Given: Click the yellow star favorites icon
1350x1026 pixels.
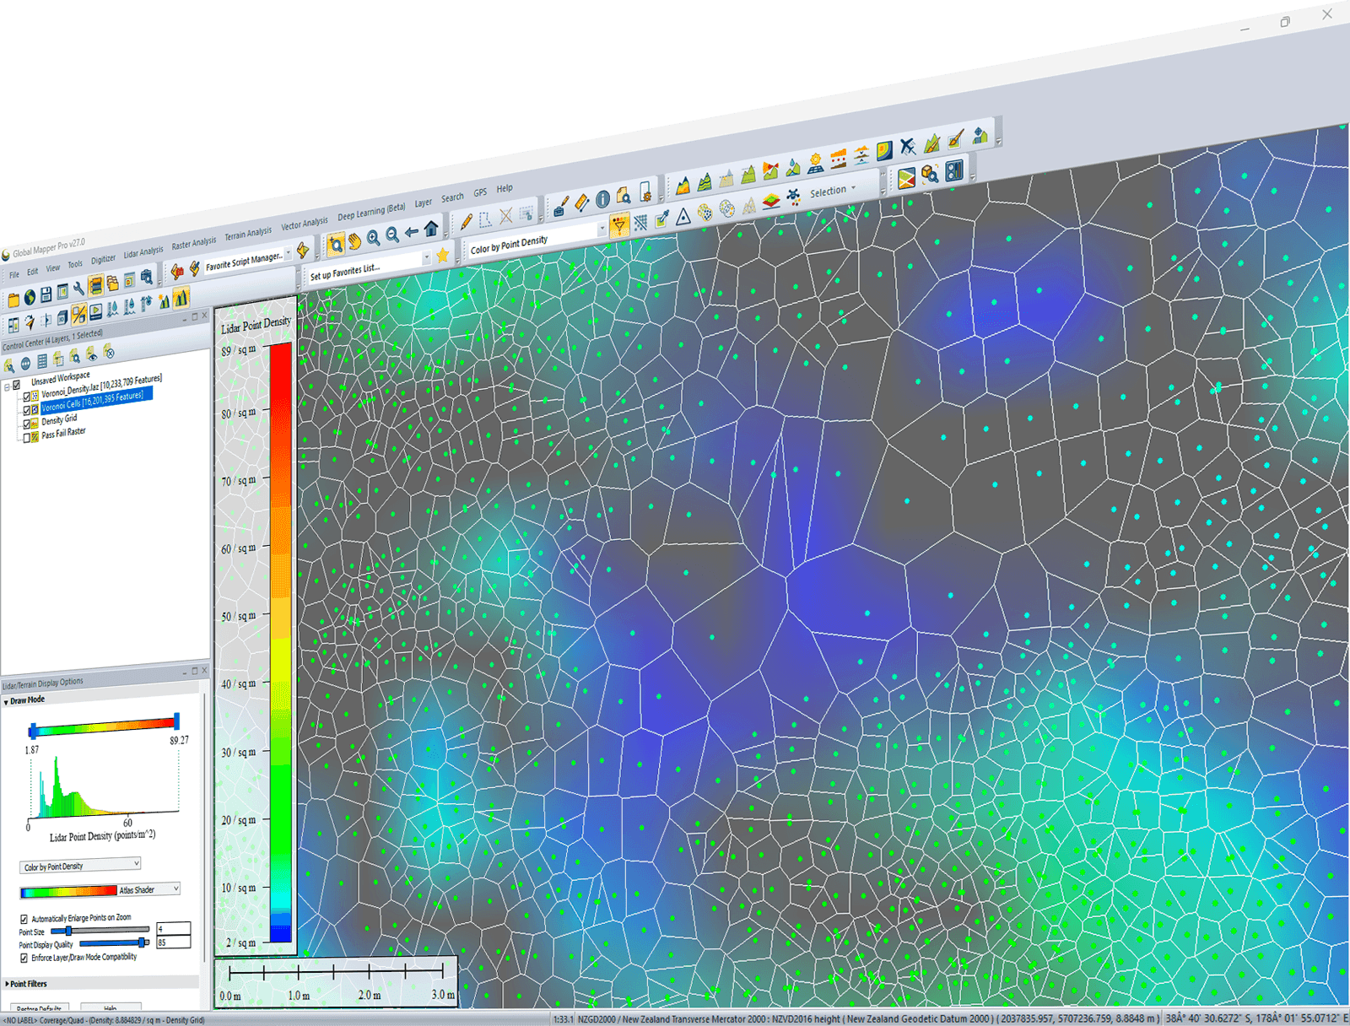Looking at the screenshot, I should click(442, 255).
